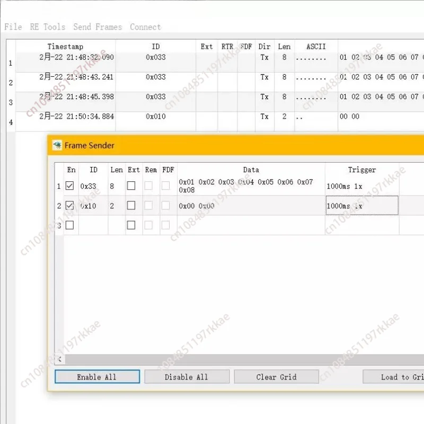Click the Len header in main table
This screenshot has height=424, width=424.
tap(284, 47)
